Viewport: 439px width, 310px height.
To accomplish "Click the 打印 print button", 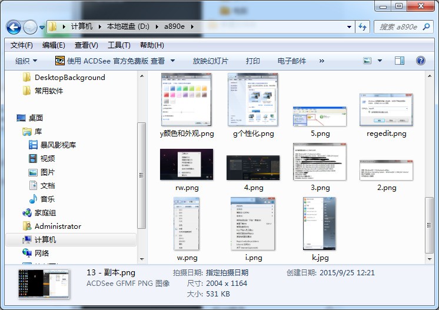I will 253,61.
